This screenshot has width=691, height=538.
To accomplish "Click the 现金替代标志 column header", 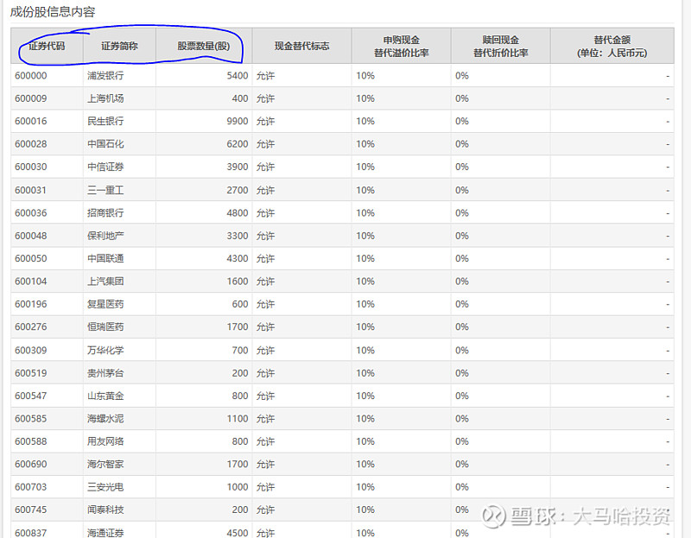I will click(x=301, y=46).
